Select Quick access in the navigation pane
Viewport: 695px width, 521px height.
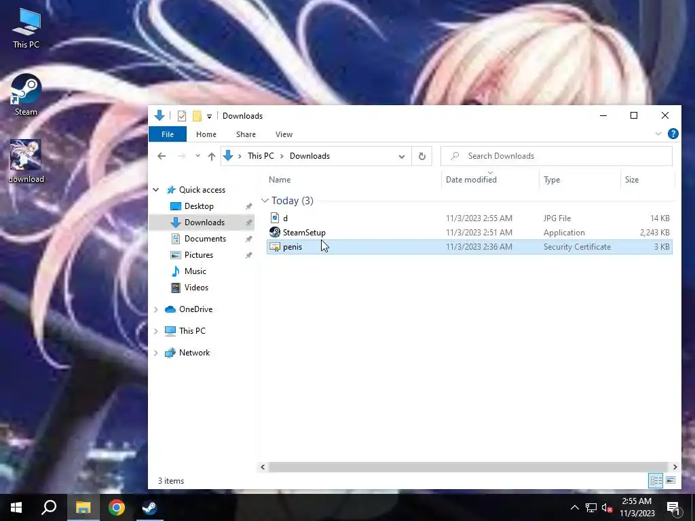(x=202, y=190)
